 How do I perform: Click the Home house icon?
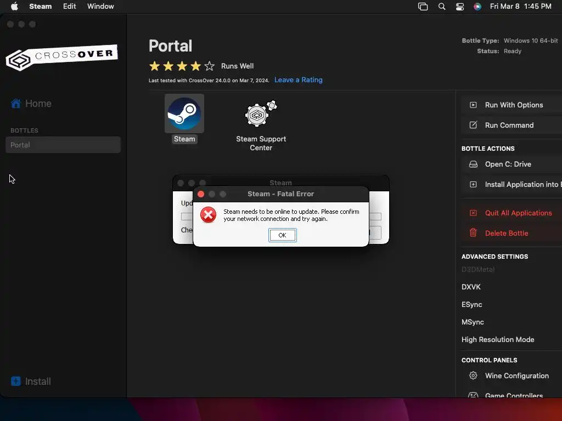coord(16,104)
